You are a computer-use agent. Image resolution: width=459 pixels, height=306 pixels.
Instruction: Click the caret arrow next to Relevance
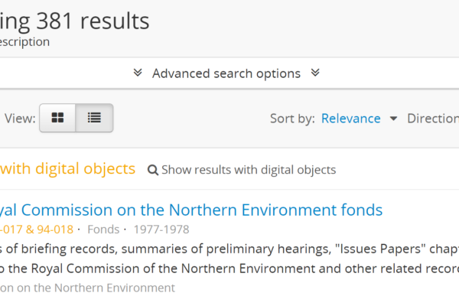click(x=394, y=119)
